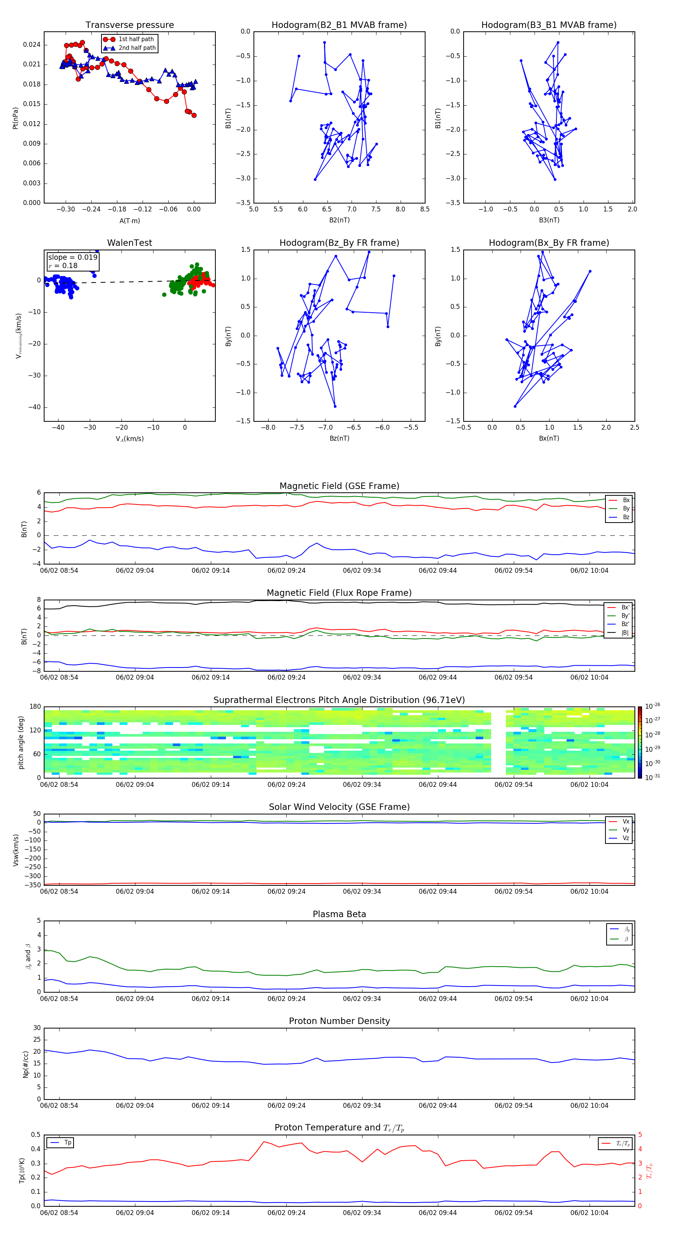Click 'Hodogram(B2_B1 MVAB frame)' title
The height and width of the screenshot is (1246, 679).
click(339, 25)
